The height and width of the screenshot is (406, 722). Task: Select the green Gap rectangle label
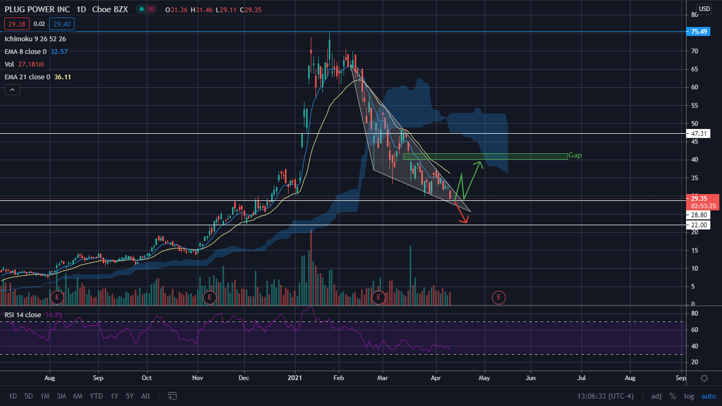(575, 155)
